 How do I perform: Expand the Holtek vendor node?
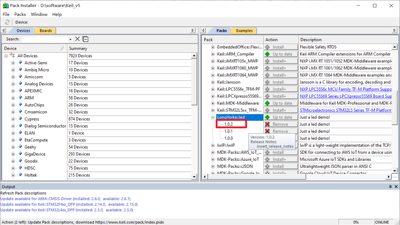click(13, 175)
